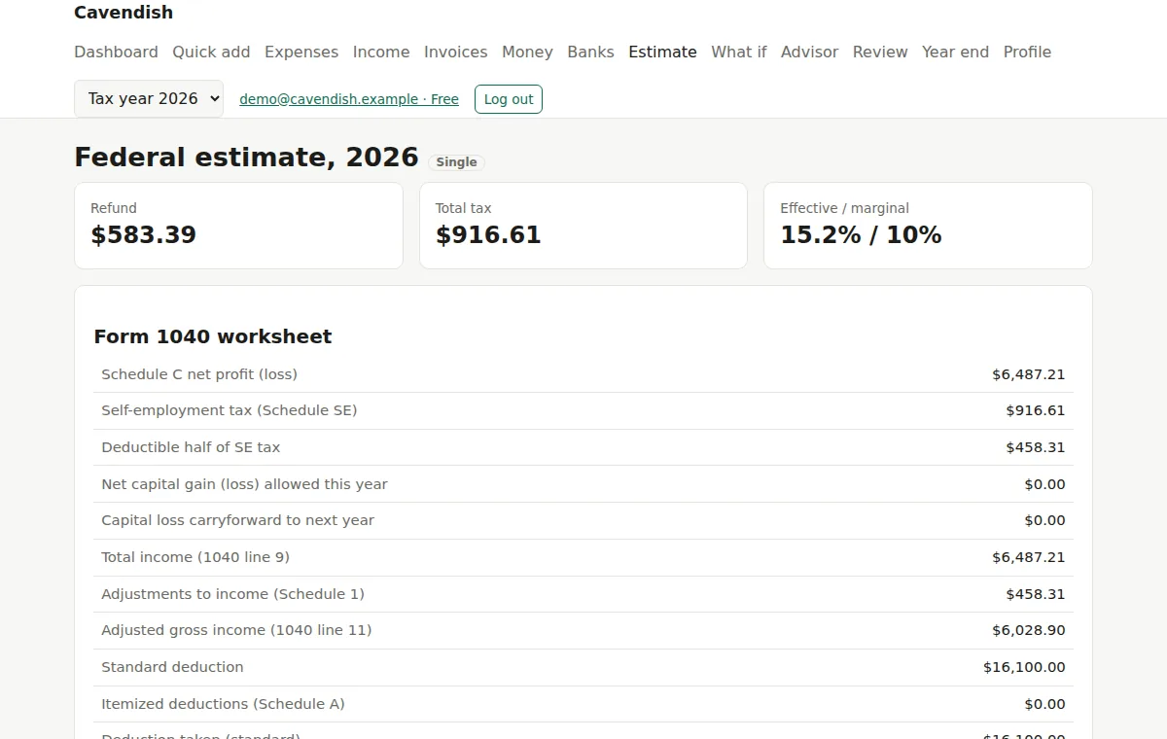This screenshot has height=739, width=1167.
Task: Click Self-employment tax (Schedule SE) label
Action: (230, 410)
